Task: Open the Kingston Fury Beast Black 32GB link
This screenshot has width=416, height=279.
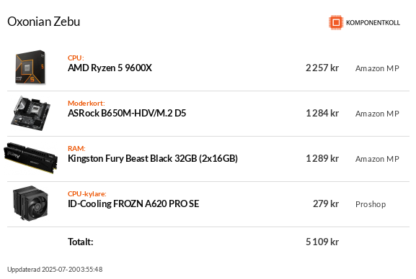Action: coord(153,159)
